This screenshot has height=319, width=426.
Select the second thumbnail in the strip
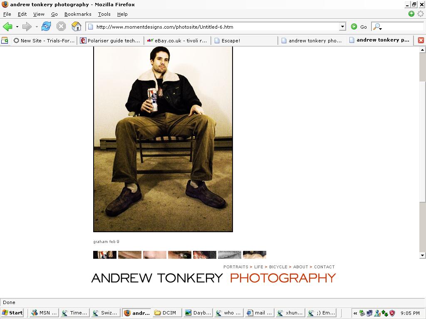coord(130,255)
